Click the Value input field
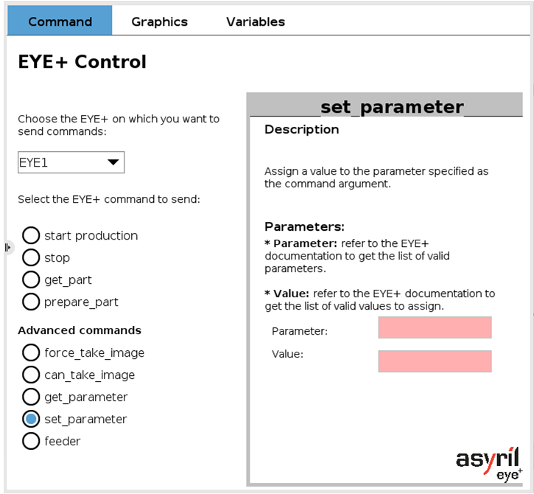The height and width of the screenshot is (494, 534). [435, 361]
